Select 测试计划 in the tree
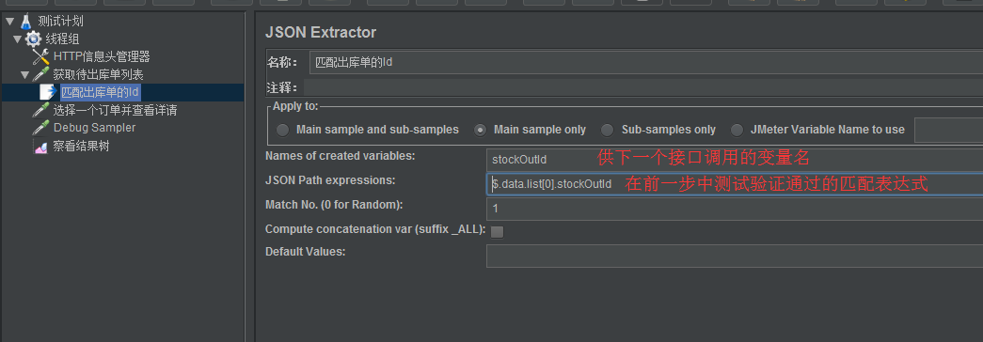983x342 pixels. click(x=60, y=22)
